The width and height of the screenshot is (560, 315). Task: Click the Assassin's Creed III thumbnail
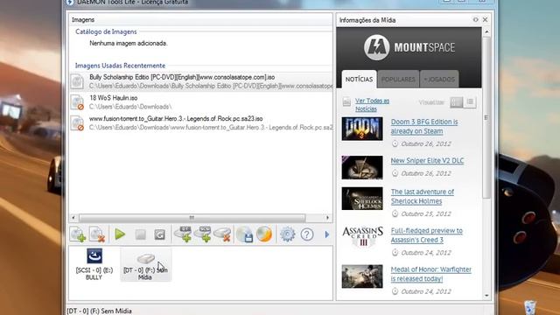[362, 237]
